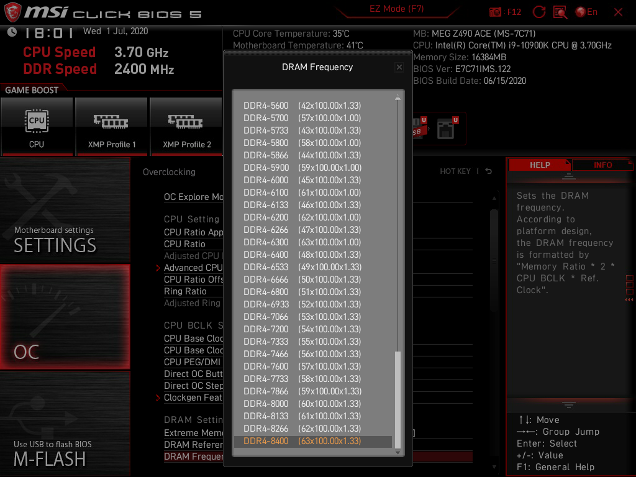Click the screenshot camera icon (F12)
Image resolution: width=636 pixels, height=477 pixels.
coord(496,12)
